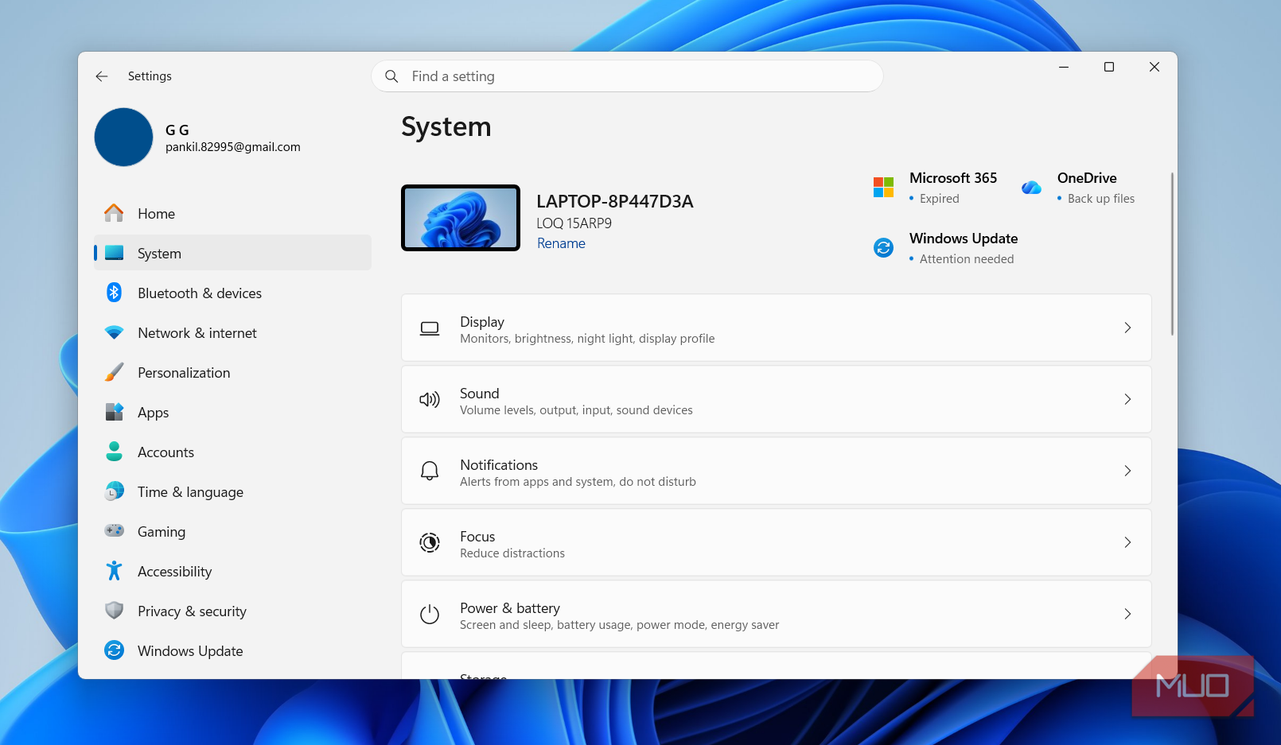Click the OneDrive cloud icon
This screenshot has width=1281, height=745.
(x=1031, y=188)
